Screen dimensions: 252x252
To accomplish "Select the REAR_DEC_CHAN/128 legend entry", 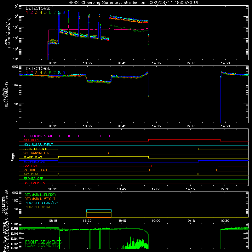I will pos(42,203).
